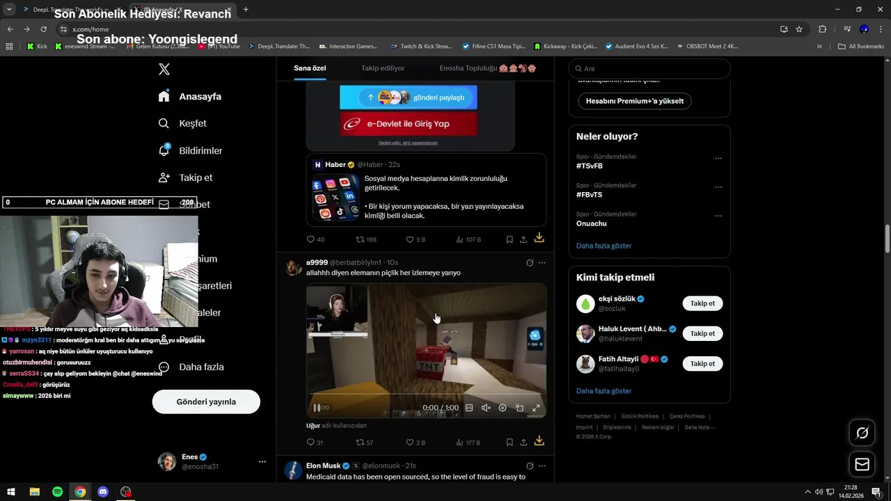This screenshot has height=501, width=891.
Task: Open the floating Grok button
Action: click(862, 433)
